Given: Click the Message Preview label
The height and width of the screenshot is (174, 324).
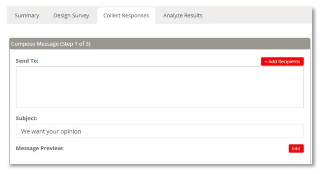Looking at the screenshot, I should 40,148.
